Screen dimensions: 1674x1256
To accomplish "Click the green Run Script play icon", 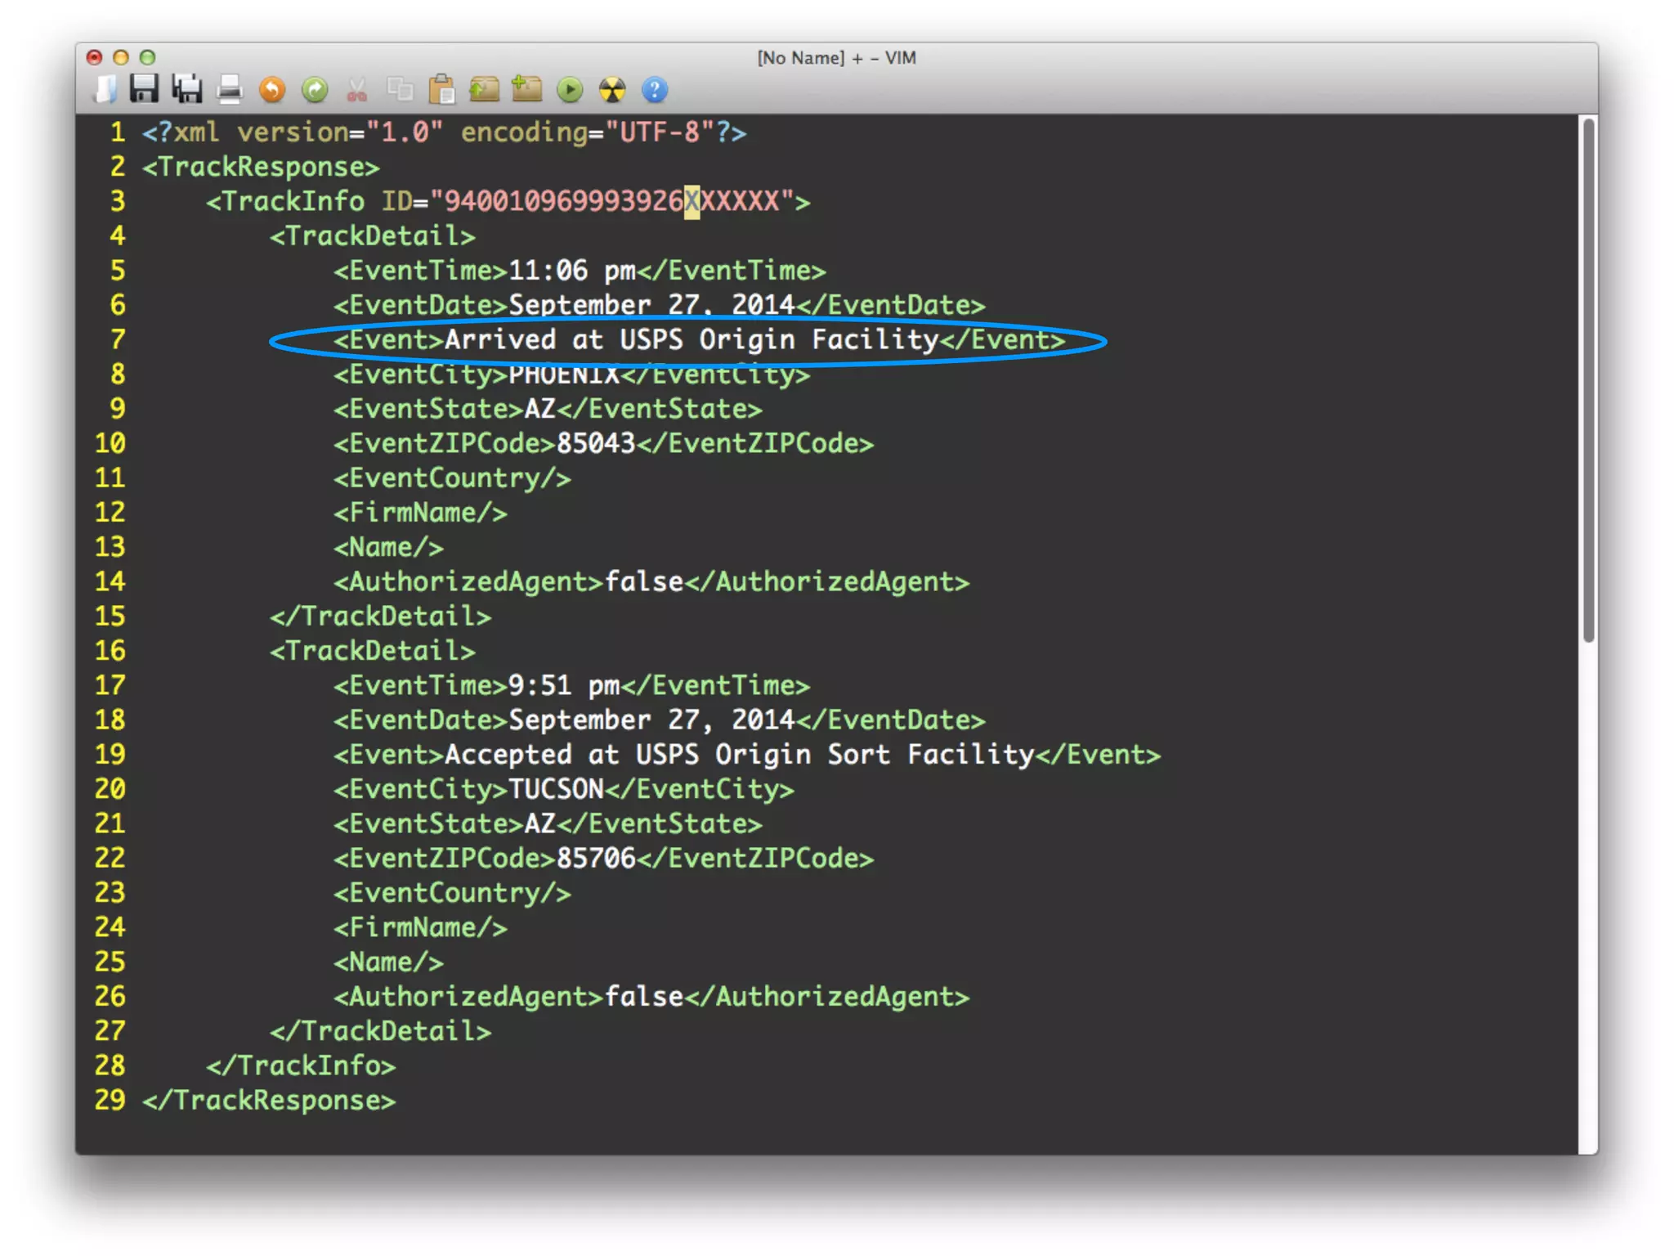I will pyautogui.click(x=570, y=89).
